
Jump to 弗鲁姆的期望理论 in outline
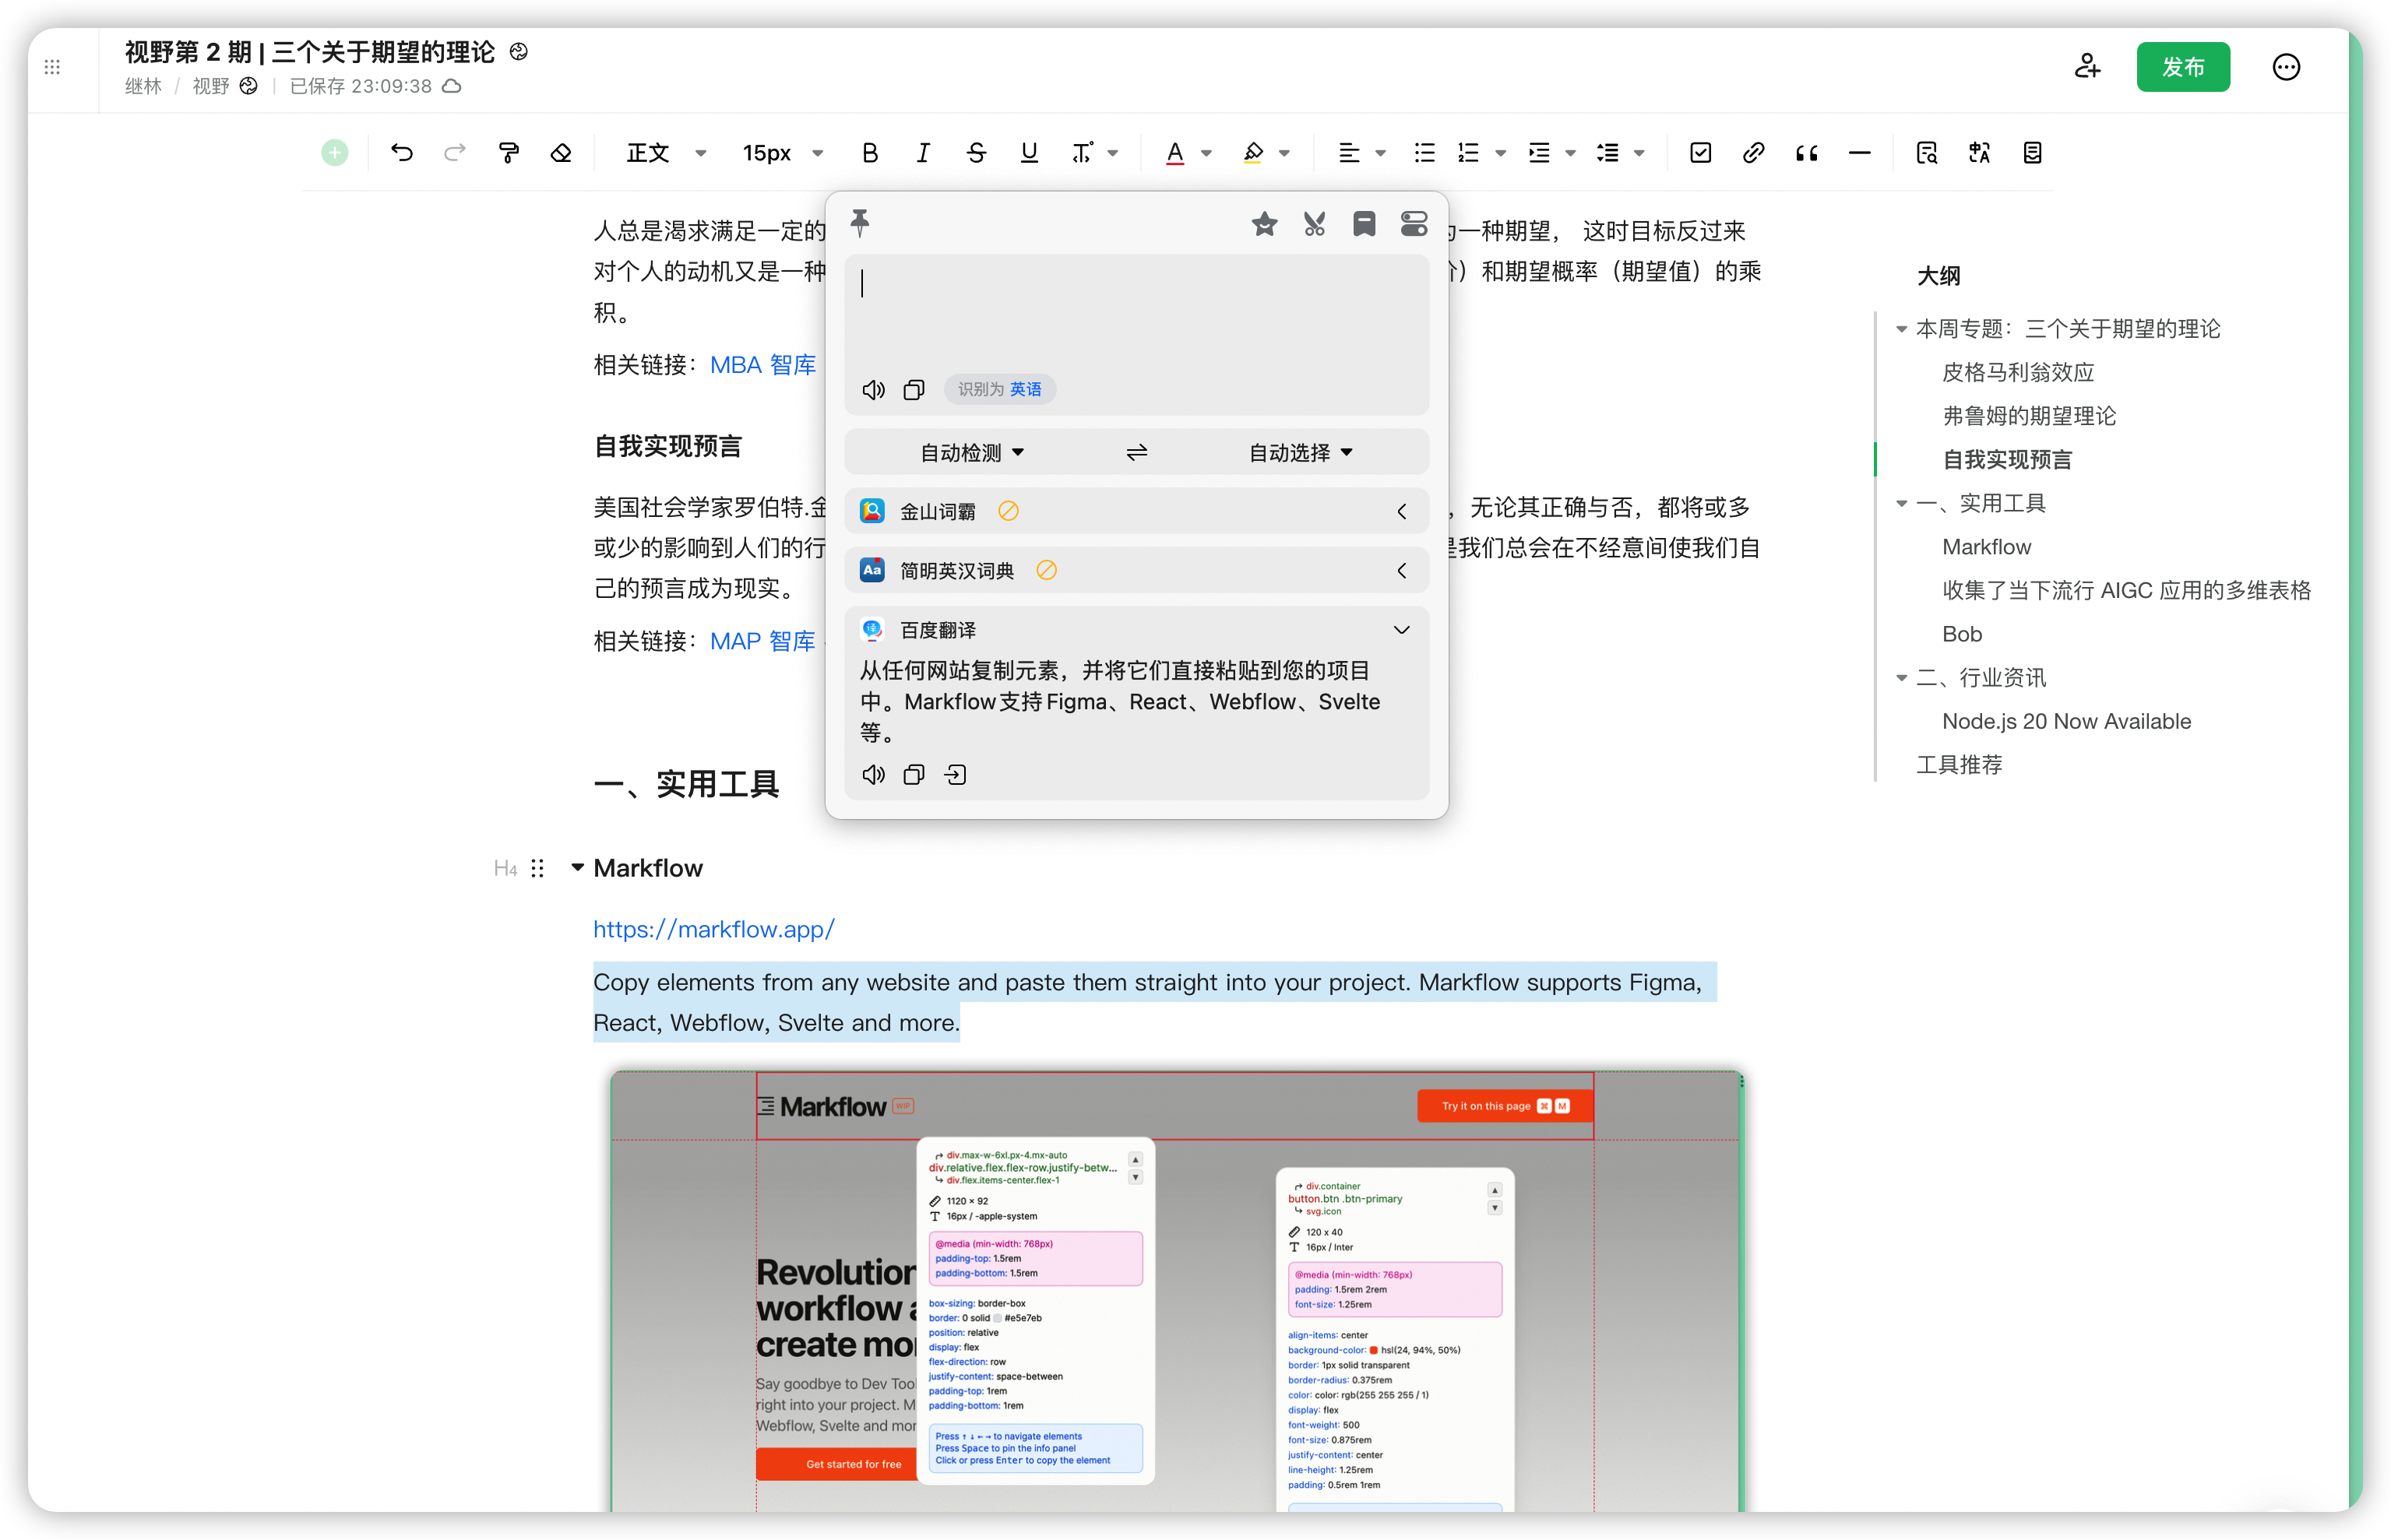[2029, 416]
